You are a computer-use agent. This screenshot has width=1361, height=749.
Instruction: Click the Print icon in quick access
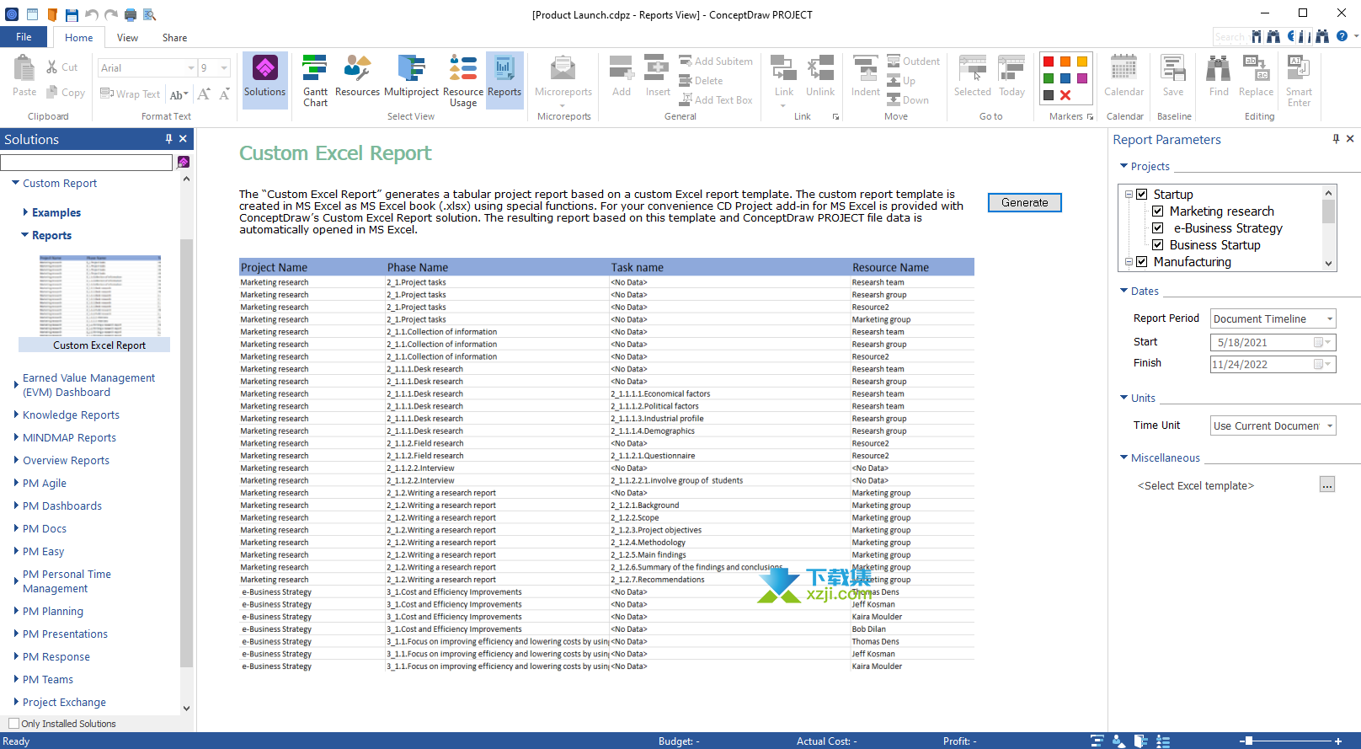tap(131, 14)
